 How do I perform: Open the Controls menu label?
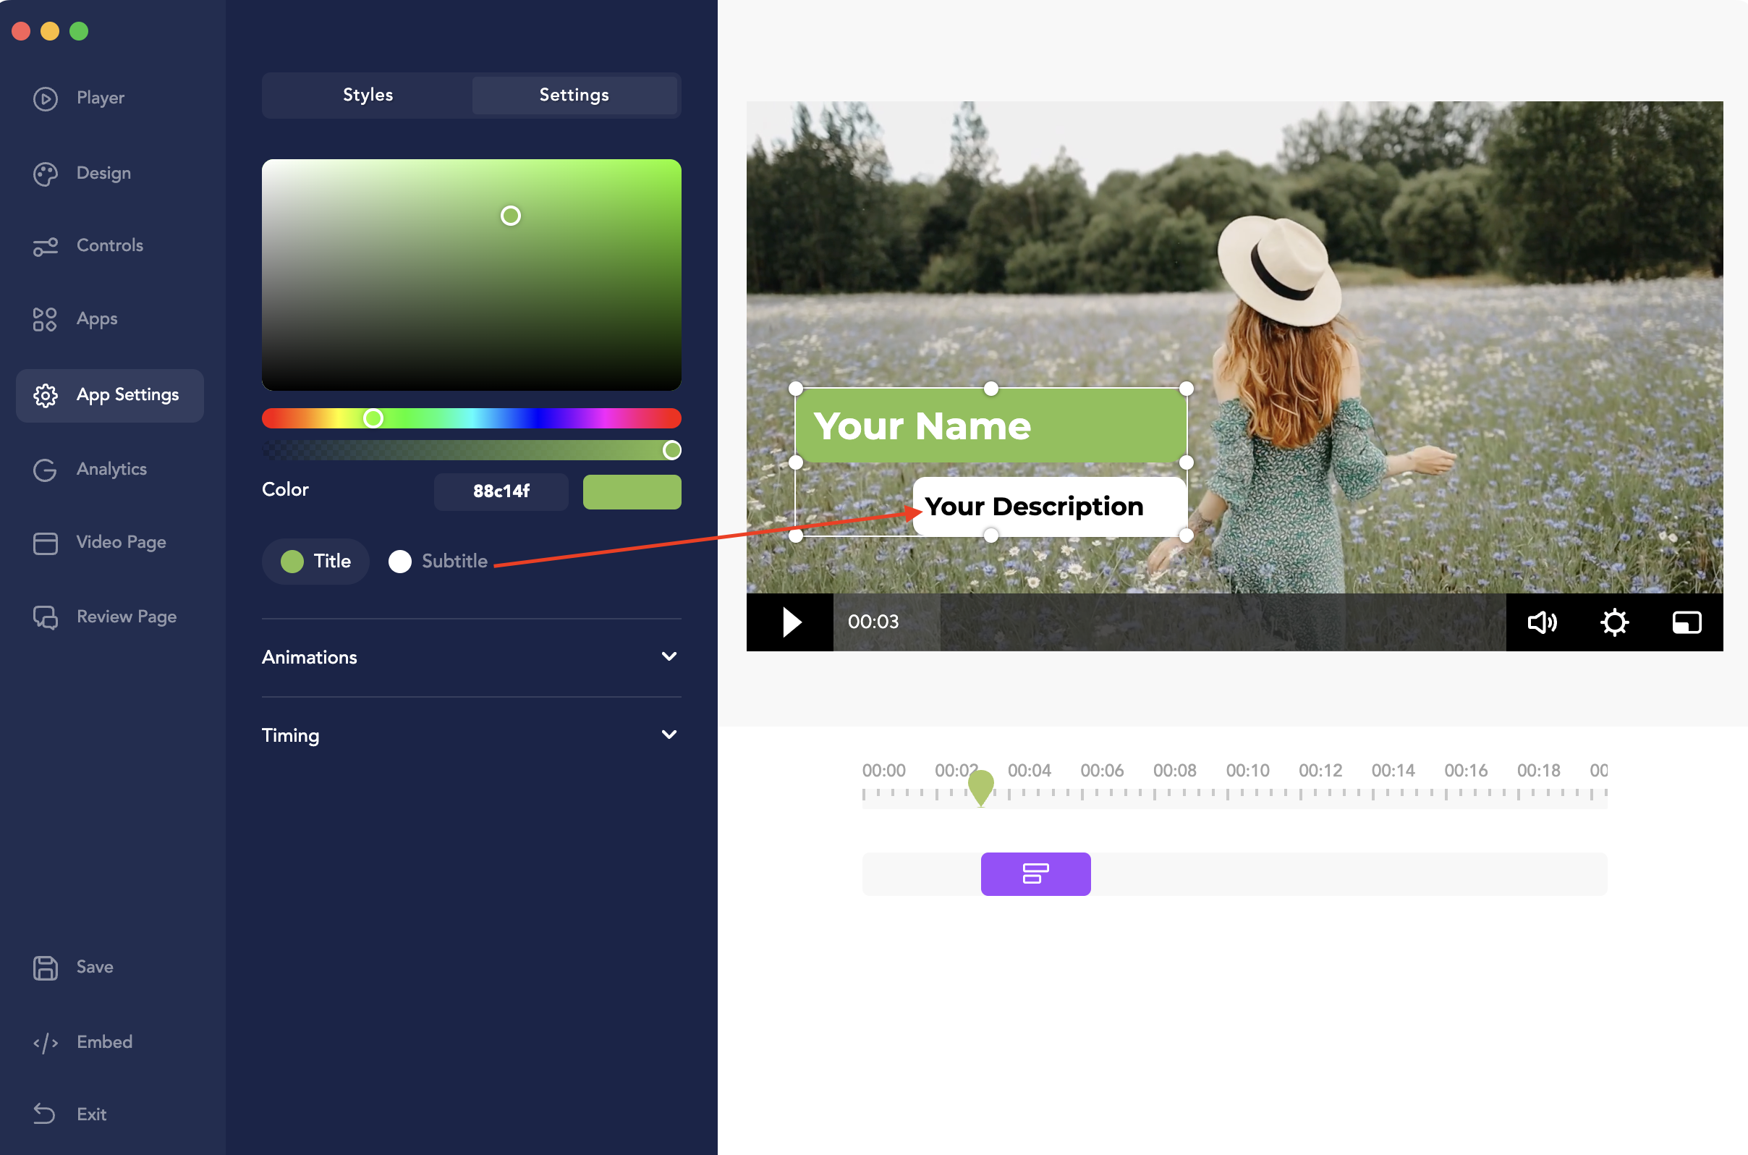click(110, 246)
